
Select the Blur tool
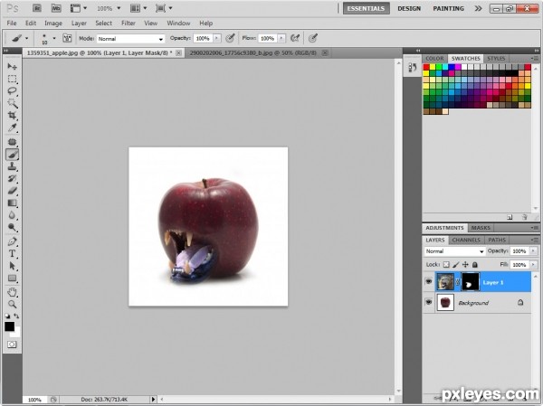pos(12,215)
